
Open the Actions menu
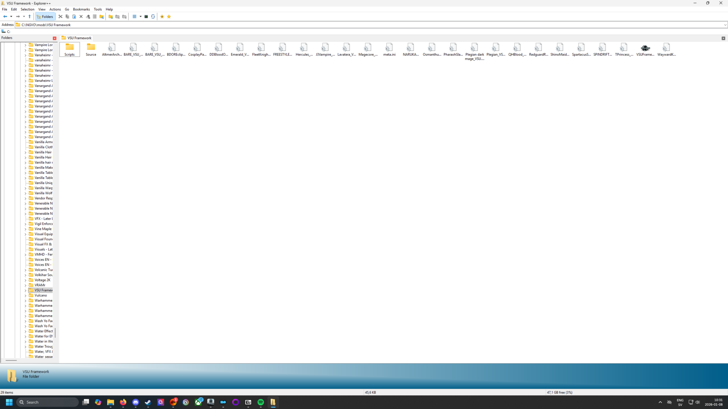55,9
